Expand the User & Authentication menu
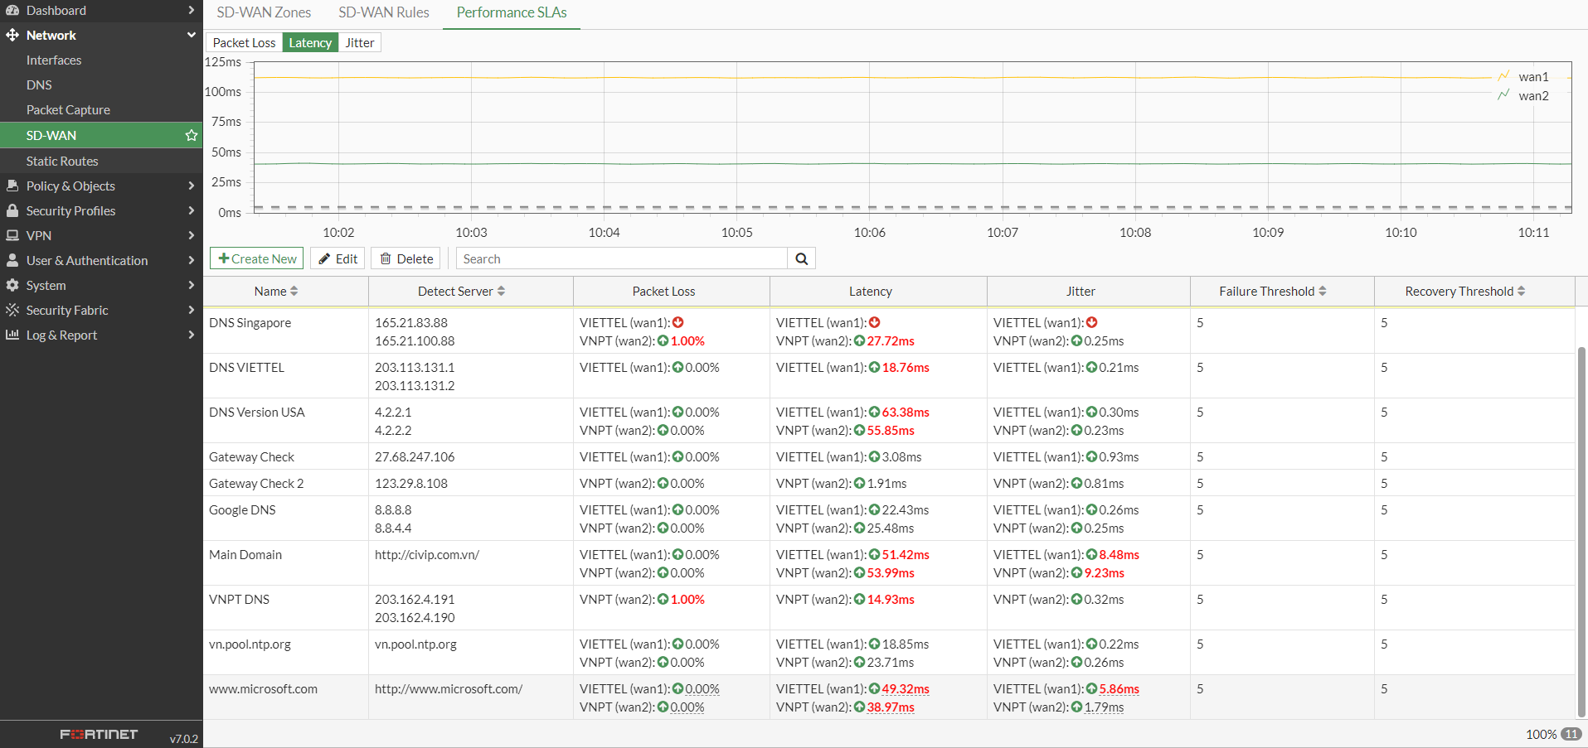1588x748 pixels. point(101,260)
